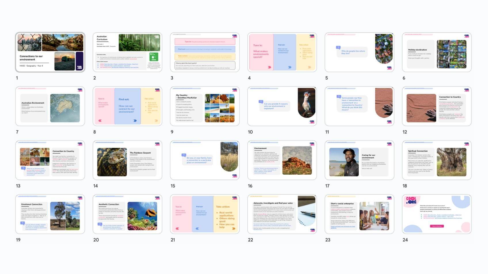Click slide 10 with the cockatoo photo
The height and width of the screenshot is (274, 488).
point(282,106)
